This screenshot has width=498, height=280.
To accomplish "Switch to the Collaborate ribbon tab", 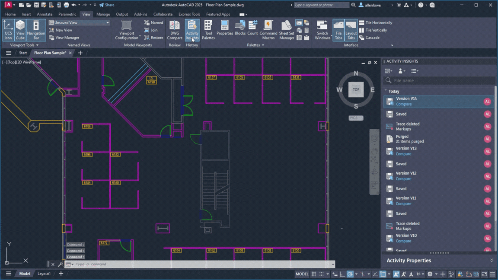I will (163, 14).
